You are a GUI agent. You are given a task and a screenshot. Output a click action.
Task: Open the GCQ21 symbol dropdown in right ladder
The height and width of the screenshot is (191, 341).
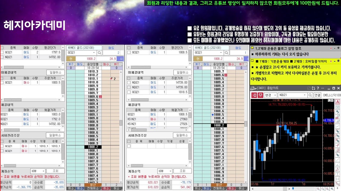pos(221,53)
